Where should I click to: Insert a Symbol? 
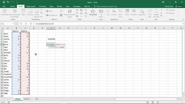point(170,13)
